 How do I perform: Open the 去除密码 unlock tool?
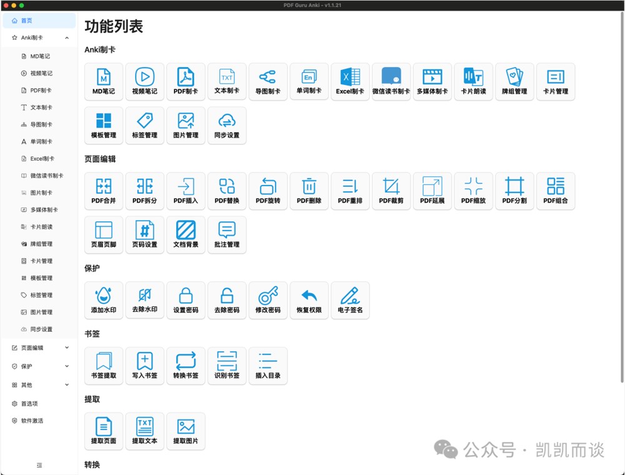click(x=227, y=301)
